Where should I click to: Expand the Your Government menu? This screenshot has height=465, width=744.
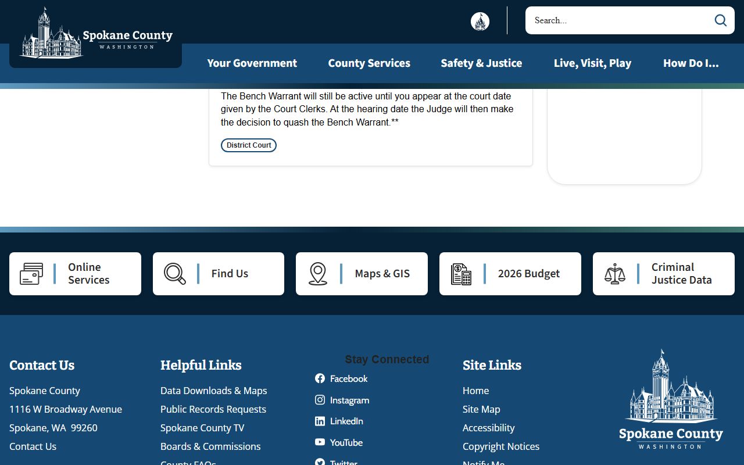point(252,63)
